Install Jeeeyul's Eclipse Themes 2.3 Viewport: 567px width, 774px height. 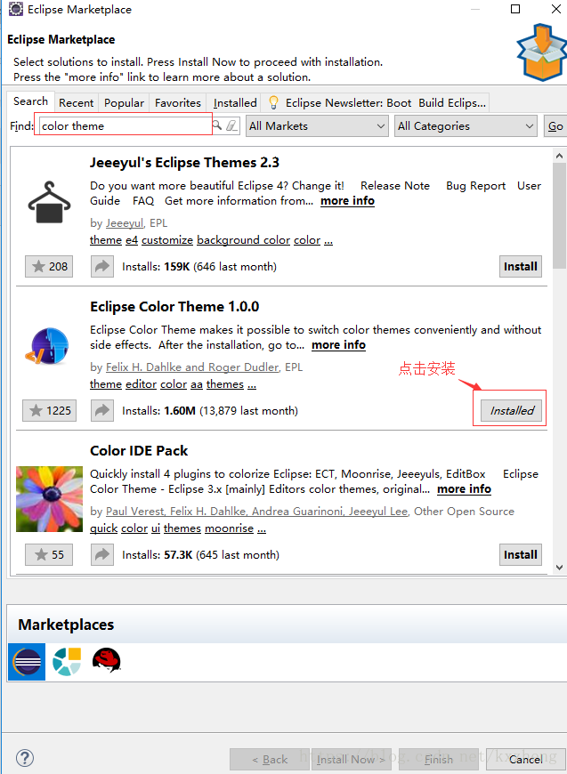coord(521,267)
